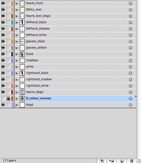Click the black layer skull thumbnail
This screenshot has height=163, width=141.
coord(22,54)
